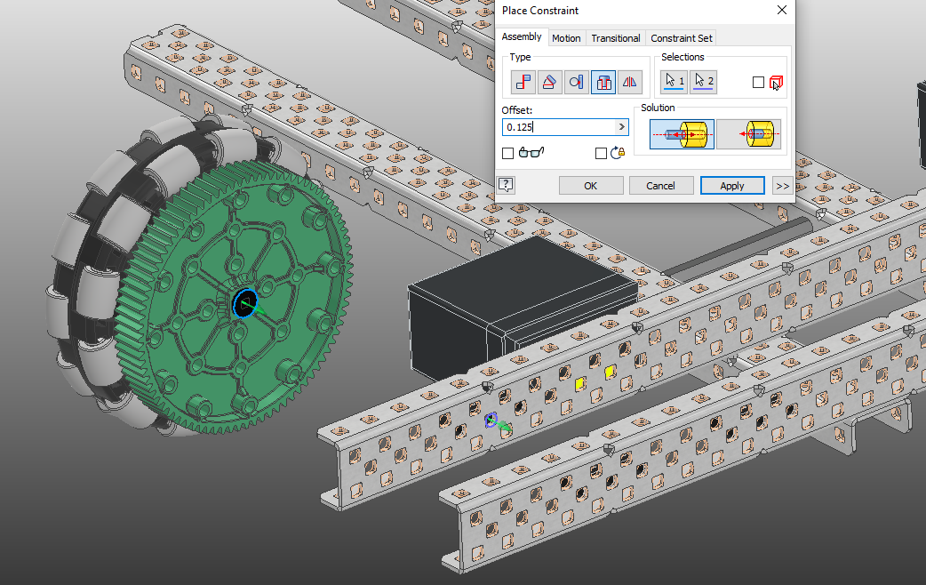Select the Tangent constraint type
Screen dimensions: 926x585
(x=577, y=82)
